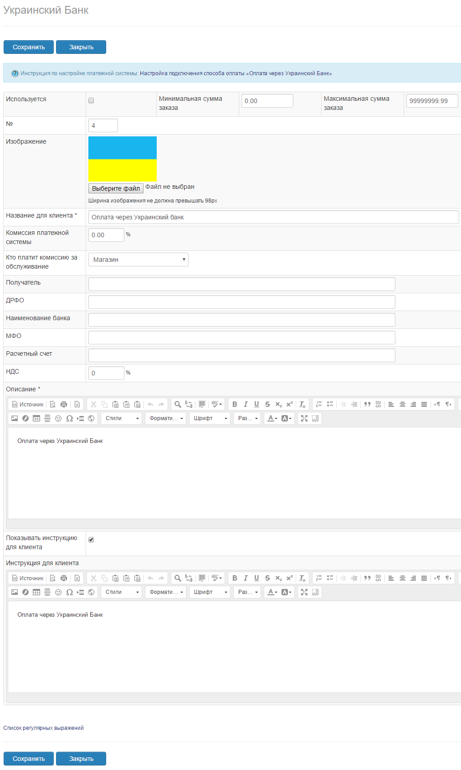
Task: Toggle Italic in the Описание editor toolbar
Action: pyautogui.click(x=246, y=404)
